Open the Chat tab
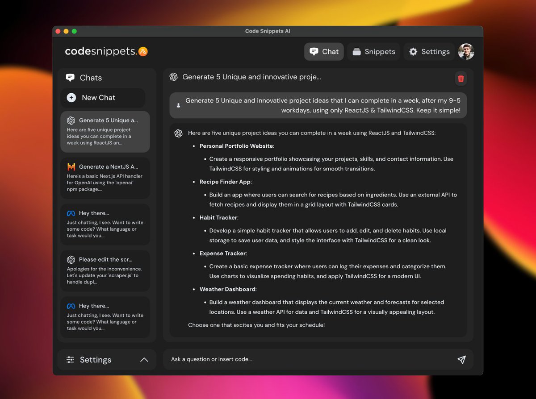 [324, 51]
